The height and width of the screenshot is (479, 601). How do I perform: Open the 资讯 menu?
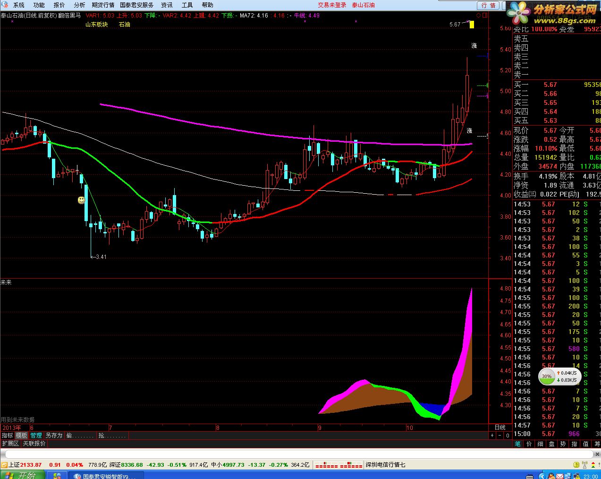pyautogui.click(x=167, y=5)
